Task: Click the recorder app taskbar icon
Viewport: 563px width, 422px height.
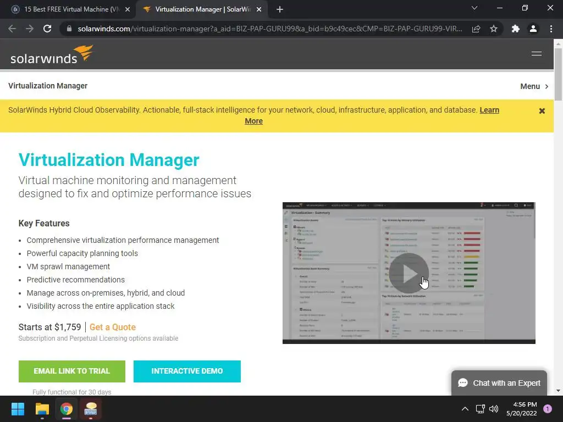Action: 91,409
